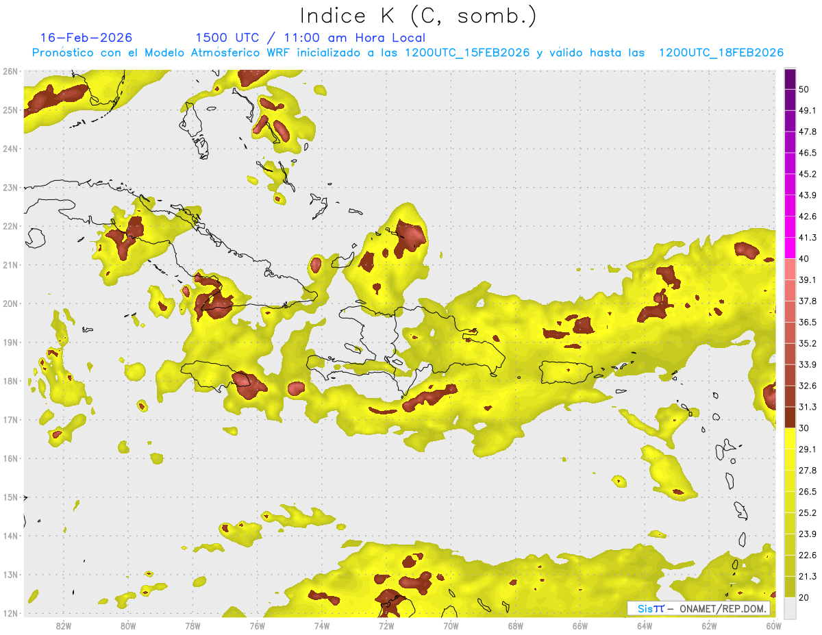822x635 pixels.
Task: Click the 25.2 value on the color scale
Action: point(807,513)
